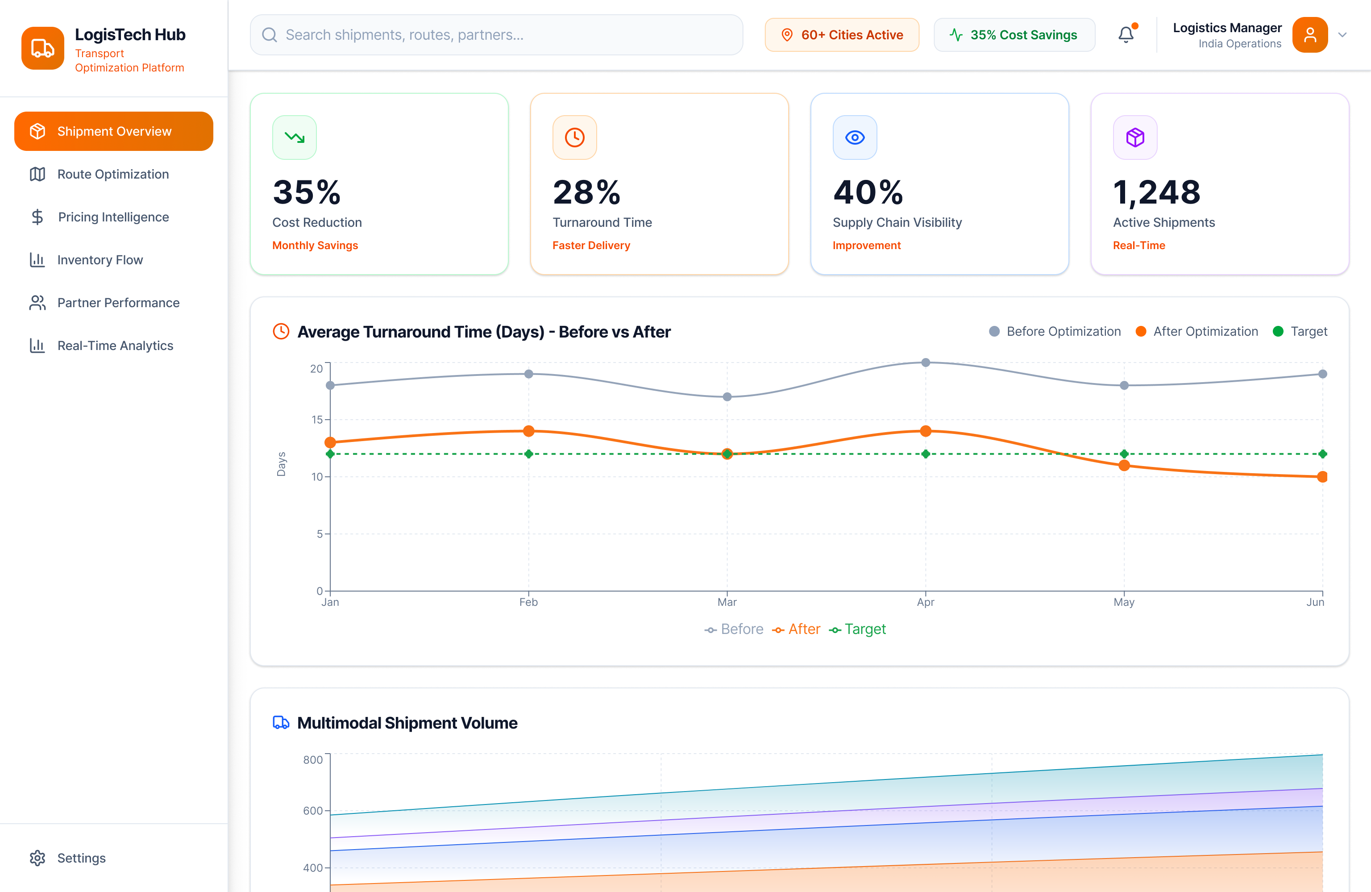The width and height of the screenshot is (1371, 892).
Task: Click the Inventory Flow chart icon
Action: (x=37, y=260)
